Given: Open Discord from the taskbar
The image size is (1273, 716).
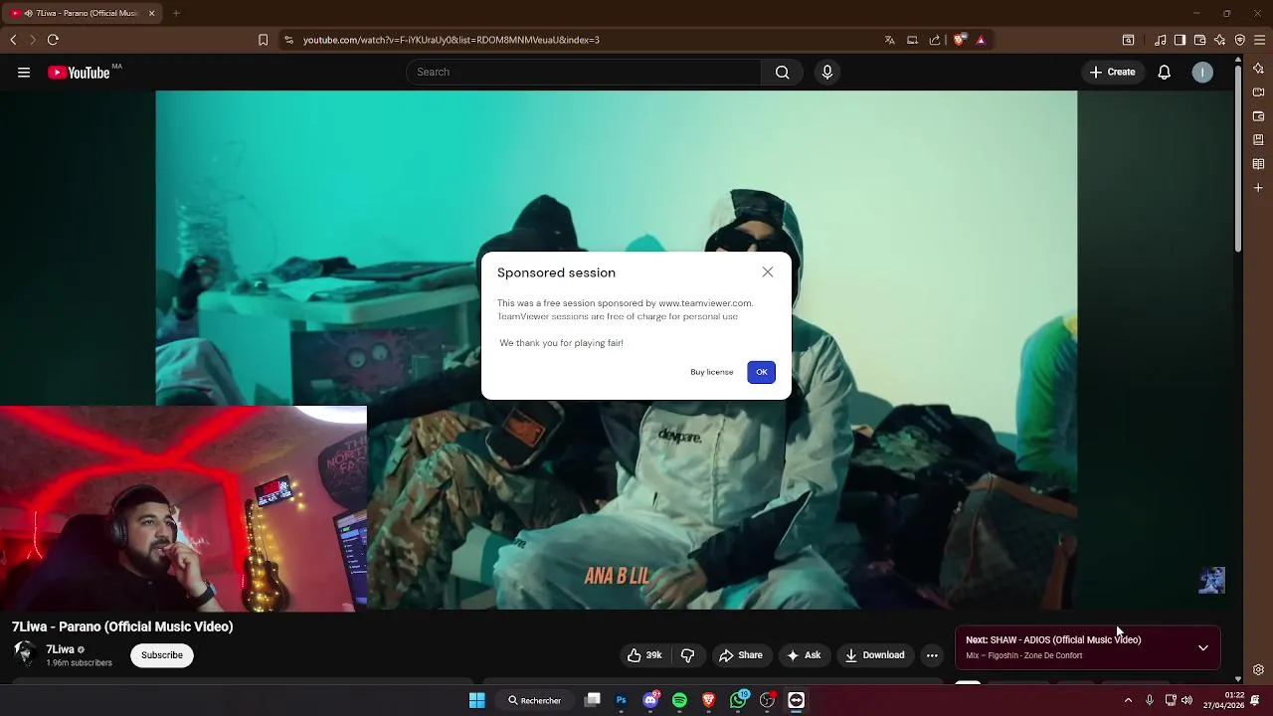Looking at the screenshot, I should click(x=650, y=700).
